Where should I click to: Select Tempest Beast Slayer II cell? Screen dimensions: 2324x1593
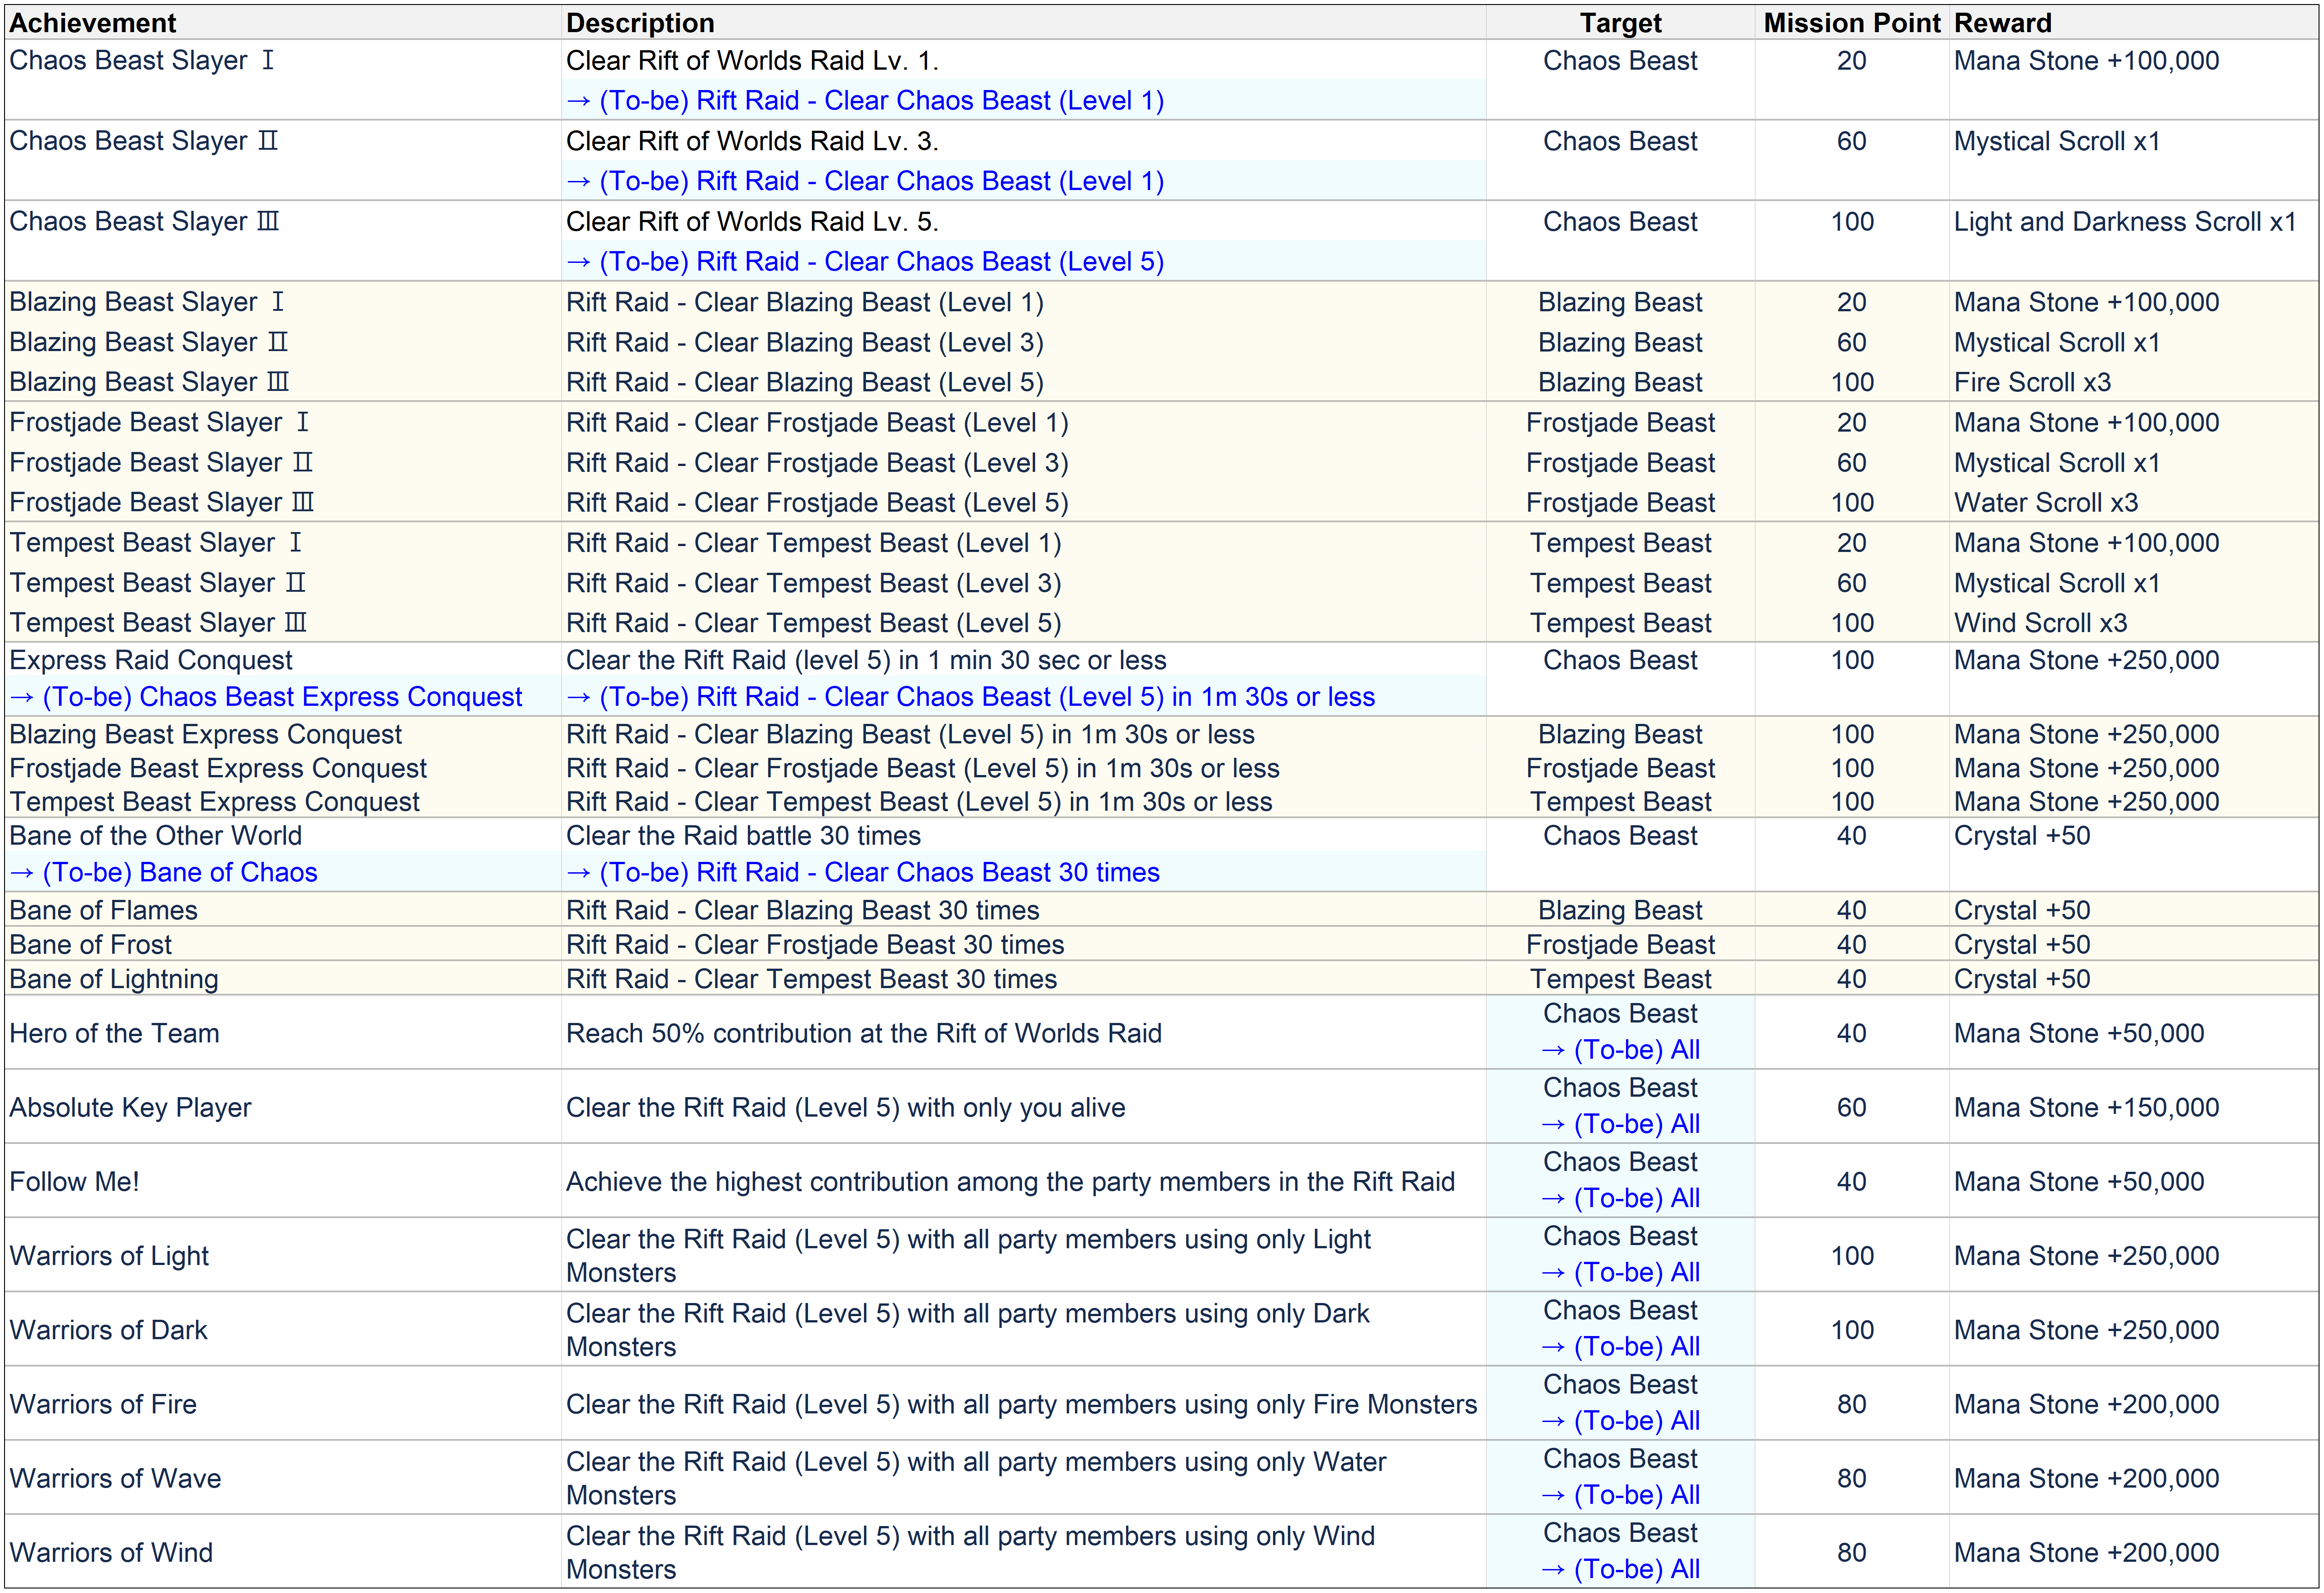click(x=157, y=583)
